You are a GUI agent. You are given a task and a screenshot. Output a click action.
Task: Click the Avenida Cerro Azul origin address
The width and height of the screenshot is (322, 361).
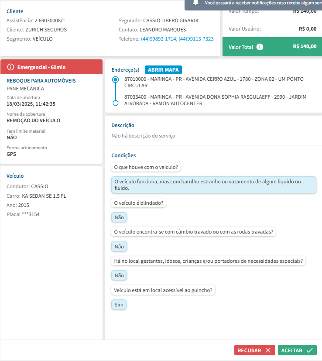[214, 82]
